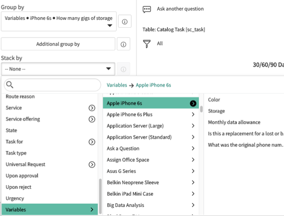Expand Belkin Neoprene Sleeve chevron
Viewport: 284px width, 216px height.
[x=193, y=182]
